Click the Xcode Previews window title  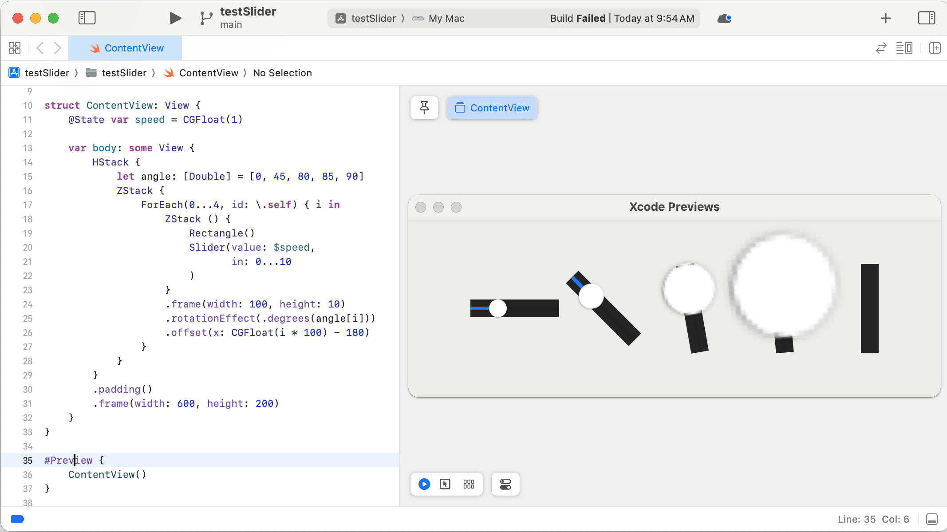click(674, 207)
